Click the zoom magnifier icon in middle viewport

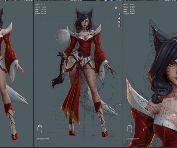click(119, 15)
